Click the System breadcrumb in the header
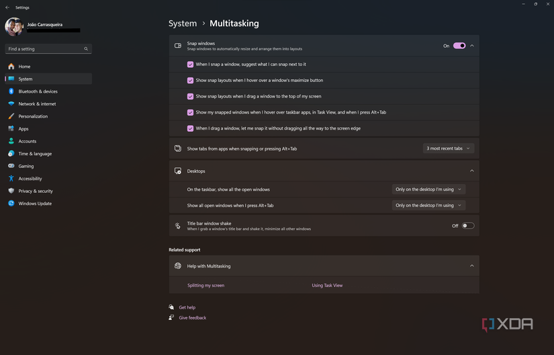 (x=183, y=24)
